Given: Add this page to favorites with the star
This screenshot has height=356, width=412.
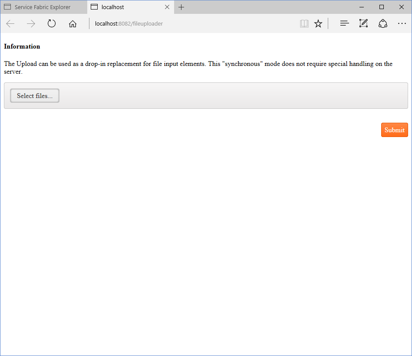Looking at the screenshot, I should click(318, 24).
